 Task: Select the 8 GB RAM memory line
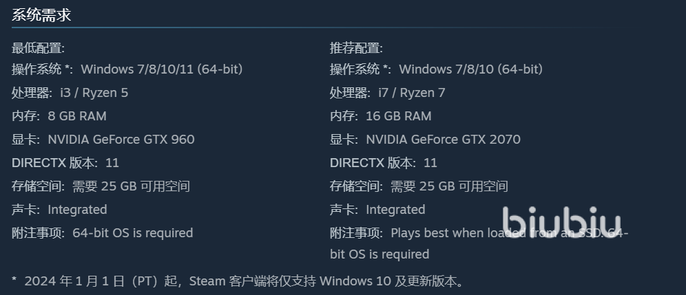pyautogui.click(x=76, y=116)
